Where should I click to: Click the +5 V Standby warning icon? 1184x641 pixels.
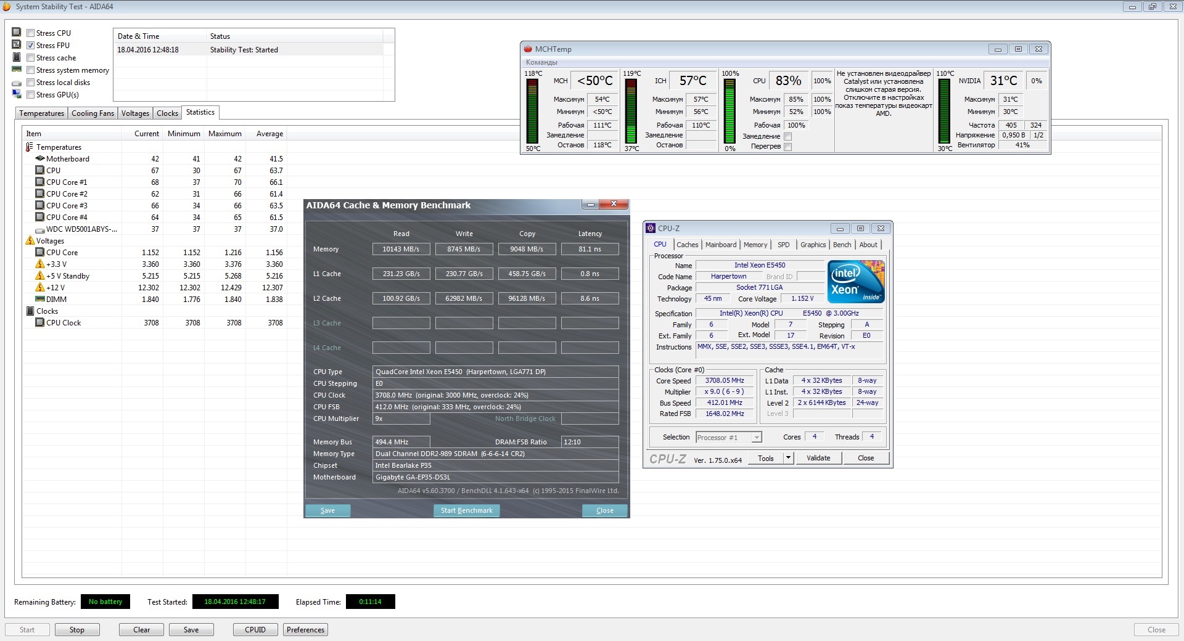point(40,276)
